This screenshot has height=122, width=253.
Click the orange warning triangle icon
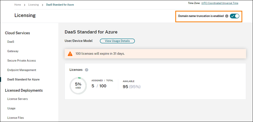[70, 54]
